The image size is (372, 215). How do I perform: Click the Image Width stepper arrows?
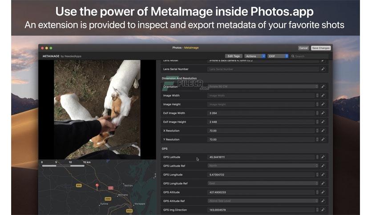(x=317, y=96)
